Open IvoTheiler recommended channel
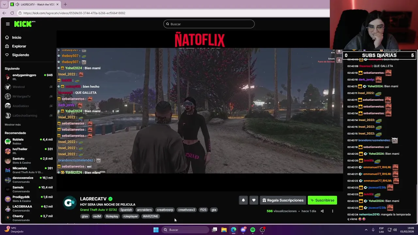 [29, 151]
